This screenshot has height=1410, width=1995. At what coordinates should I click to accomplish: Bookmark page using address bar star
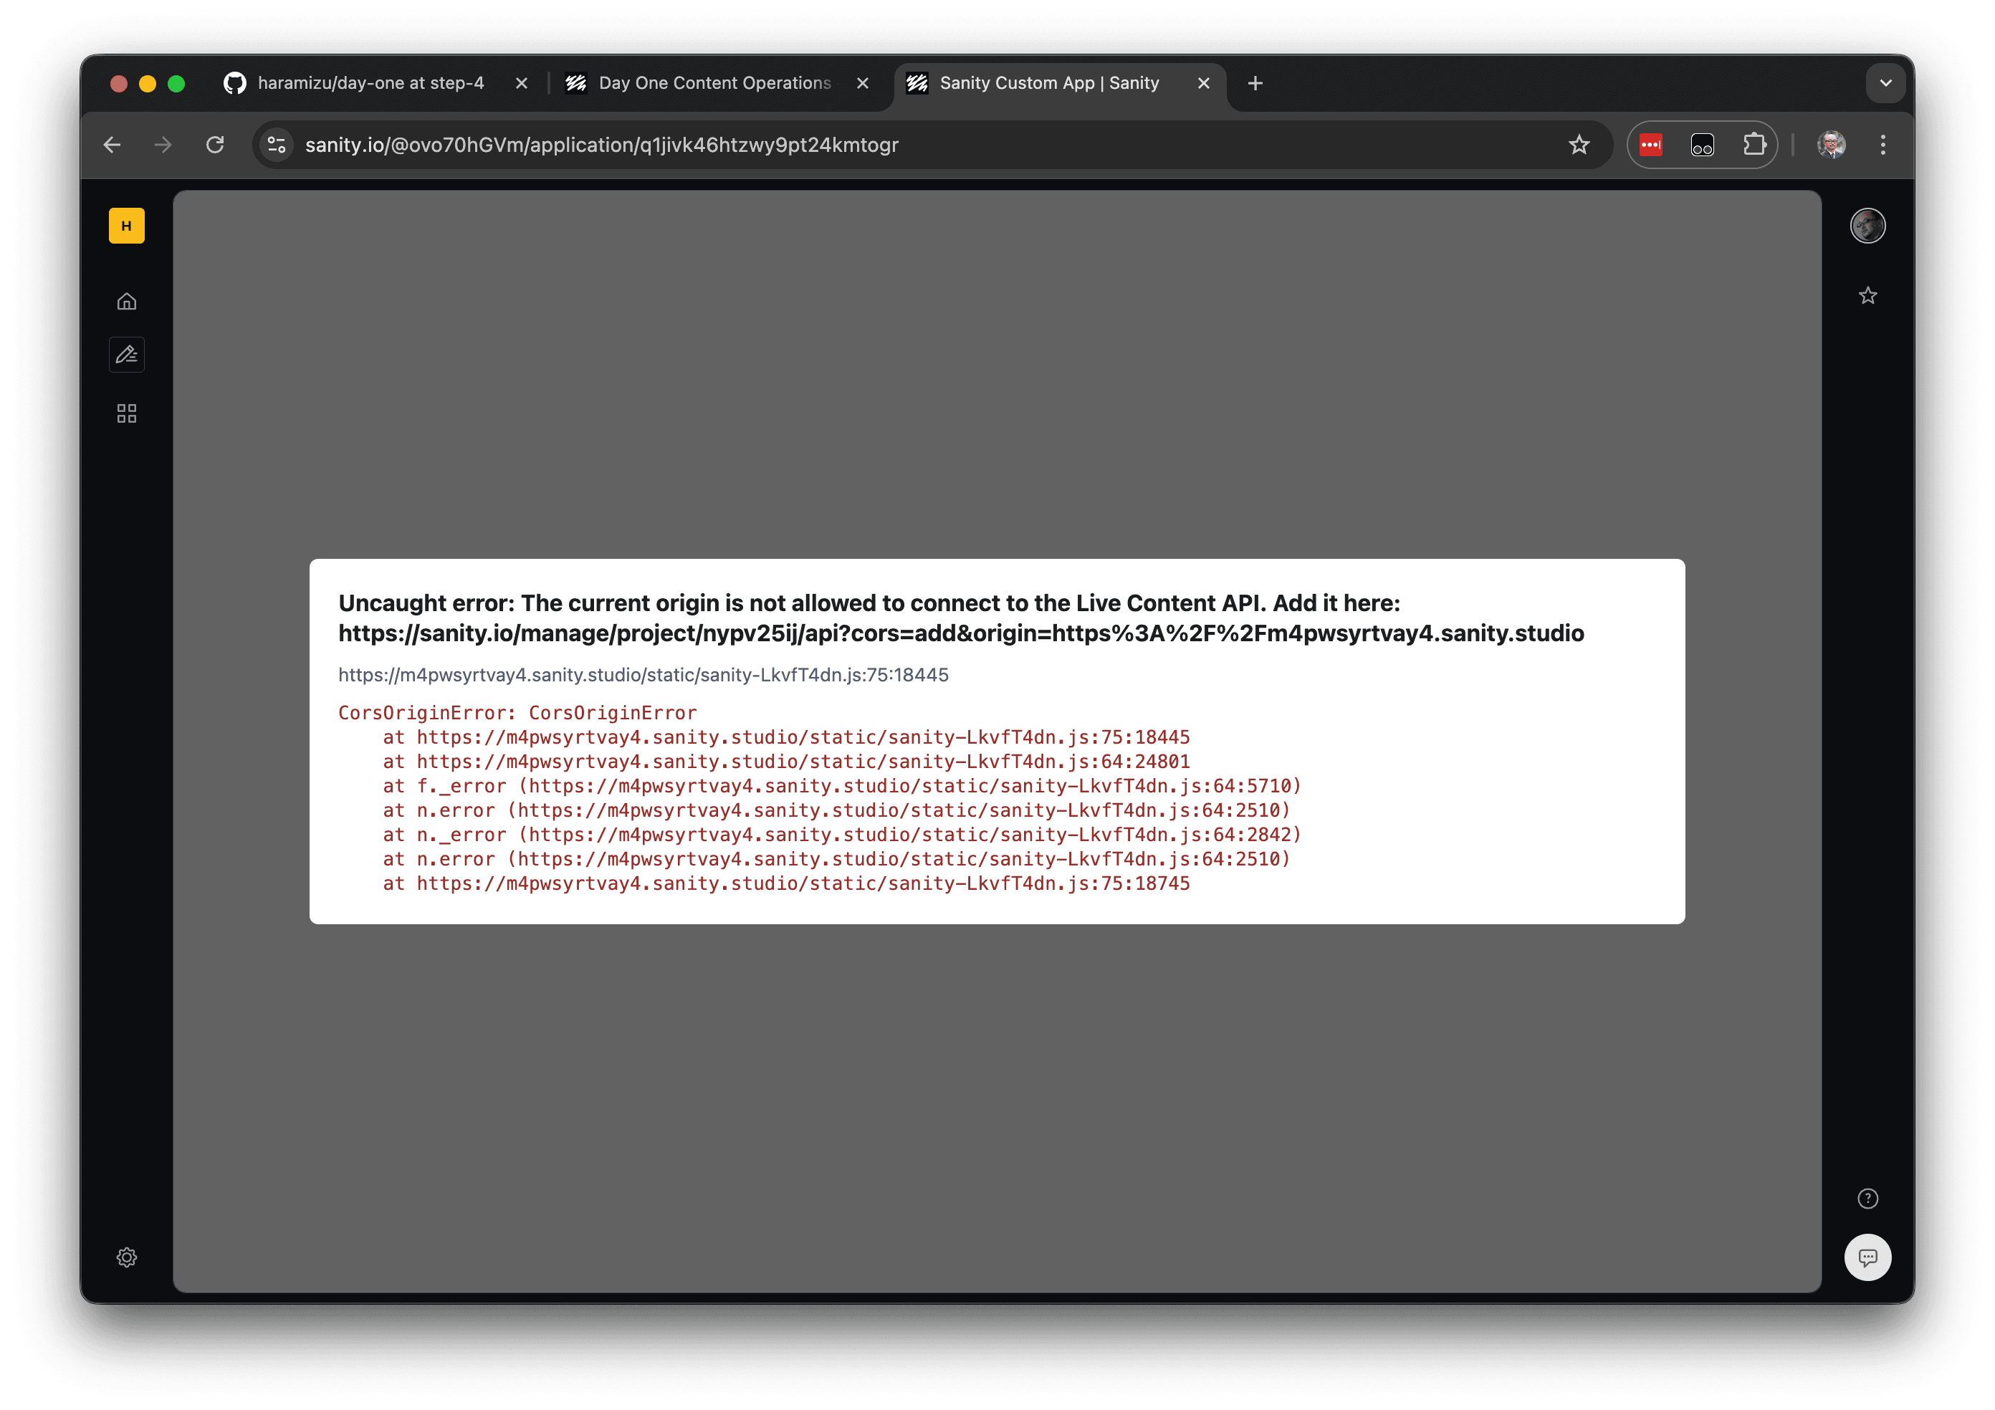(x=1579, y=145)
